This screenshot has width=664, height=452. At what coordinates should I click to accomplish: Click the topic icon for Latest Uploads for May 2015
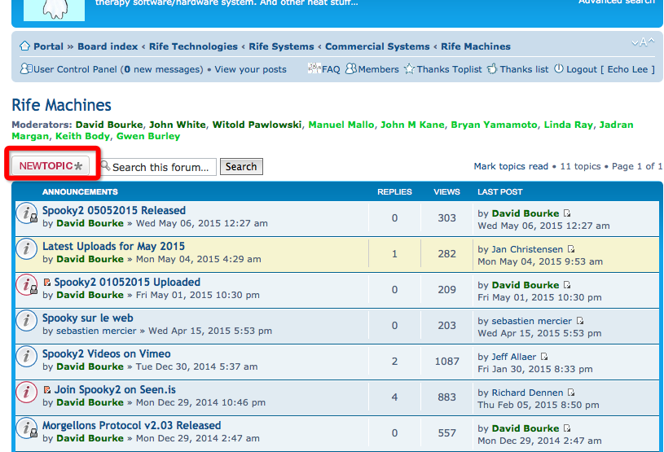point(26,249)
